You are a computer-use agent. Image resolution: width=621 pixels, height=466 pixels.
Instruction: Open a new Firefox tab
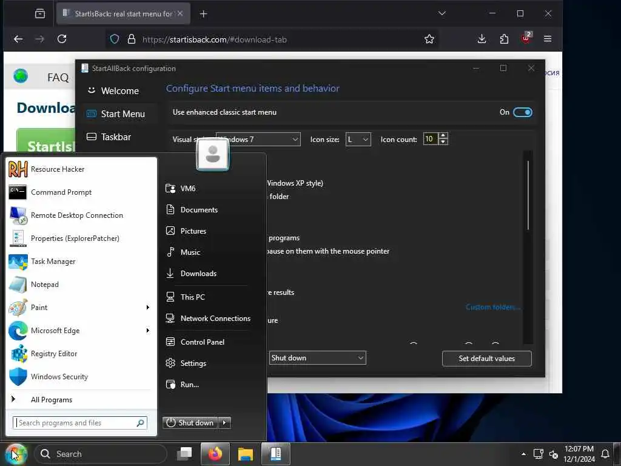(203, 14)
